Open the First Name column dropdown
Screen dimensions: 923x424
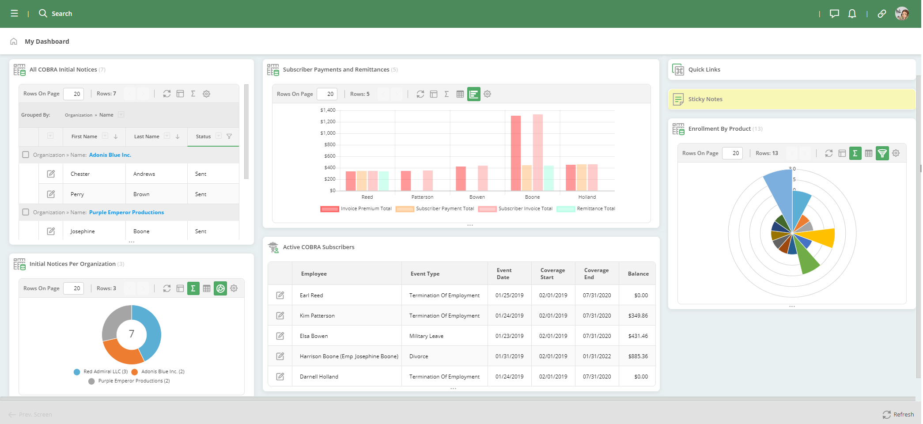(x=105, y=136)
